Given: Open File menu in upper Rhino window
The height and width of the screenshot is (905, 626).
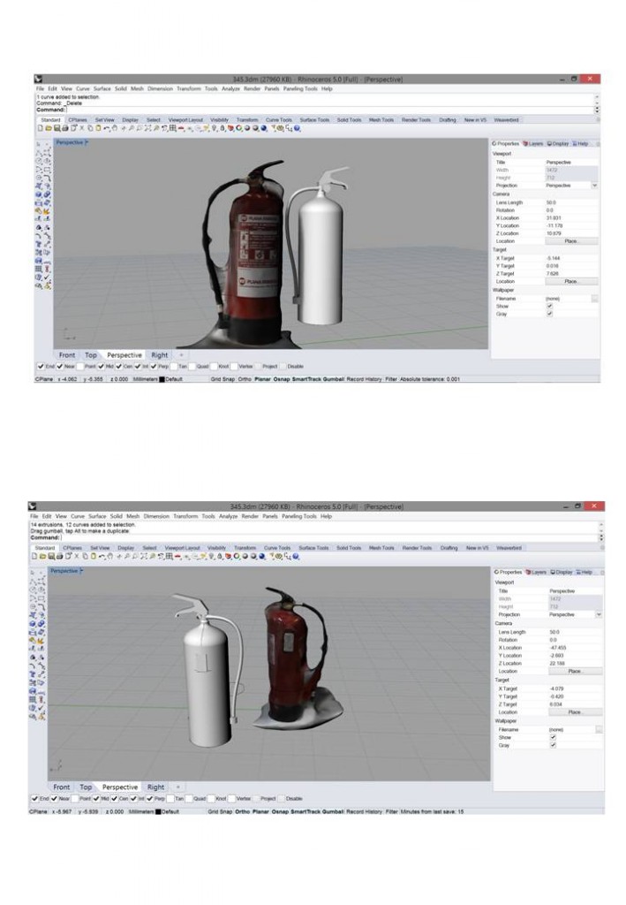Looking at the screenshot, I should (40, 89).
